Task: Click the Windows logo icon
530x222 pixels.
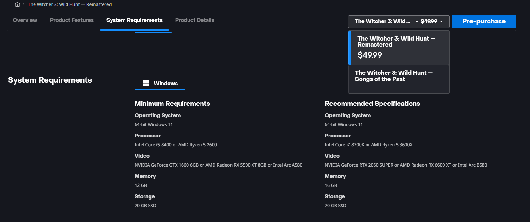Action: (146, 83)
